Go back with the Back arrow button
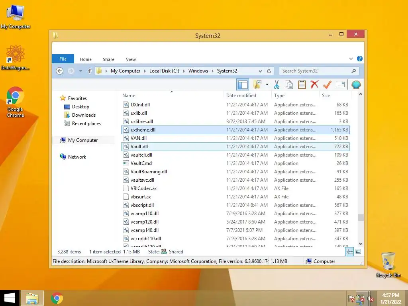 click(60, 71)
